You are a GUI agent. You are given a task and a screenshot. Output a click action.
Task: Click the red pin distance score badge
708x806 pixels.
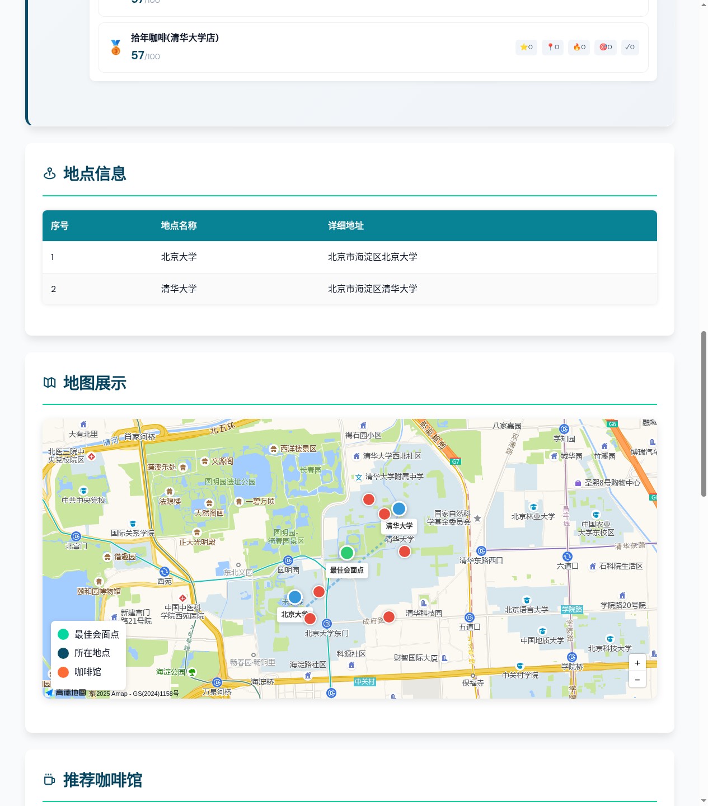pos(552,48)
